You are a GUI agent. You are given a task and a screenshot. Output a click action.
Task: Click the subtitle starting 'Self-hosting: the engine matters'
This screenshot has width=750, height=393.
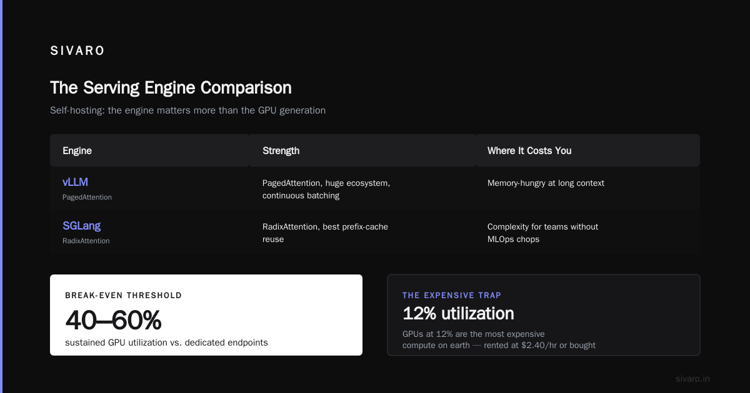[187, 110]
